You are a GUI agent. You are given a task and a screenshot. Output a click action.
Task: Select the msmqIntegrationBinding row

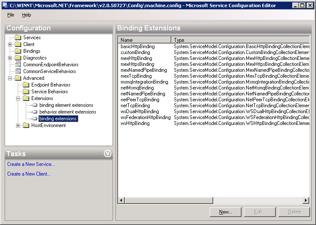point(214,82)
